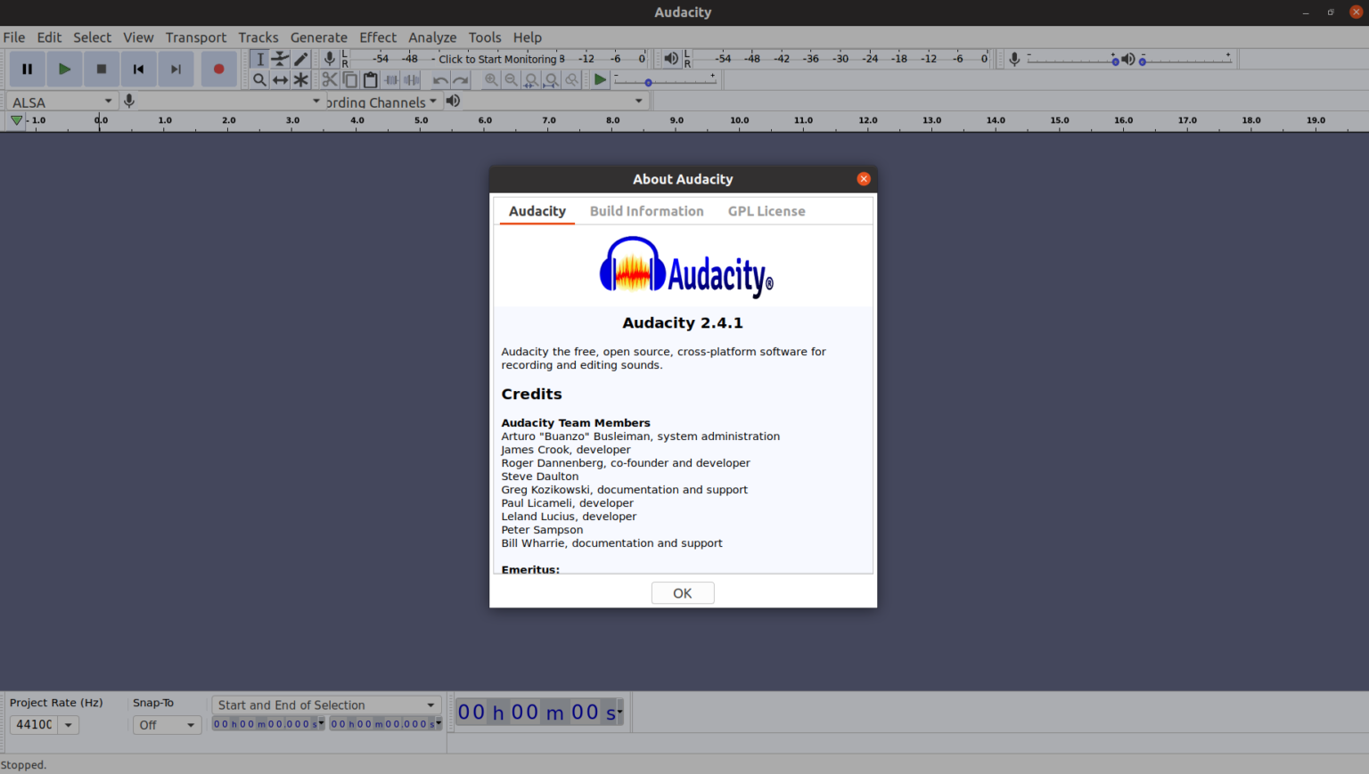Screen dimensions: 1369x774
Task: Toggle the Pause button
Action: tap(27, 69)
